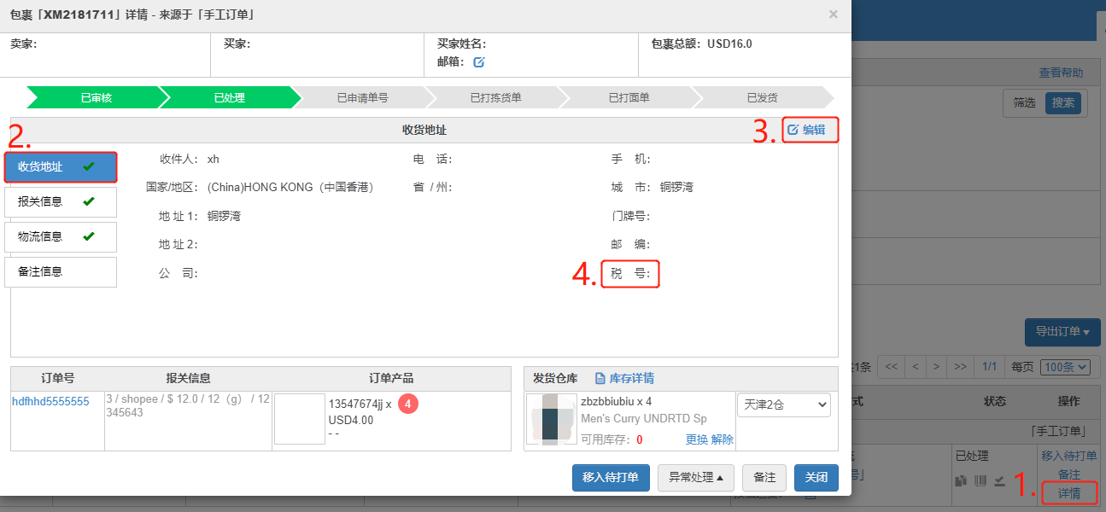Image resolution: width=1106 pixels, height=512 pixels.
Task: Click the copy icon under 已处理 status
Action: [x=963, y=481]
